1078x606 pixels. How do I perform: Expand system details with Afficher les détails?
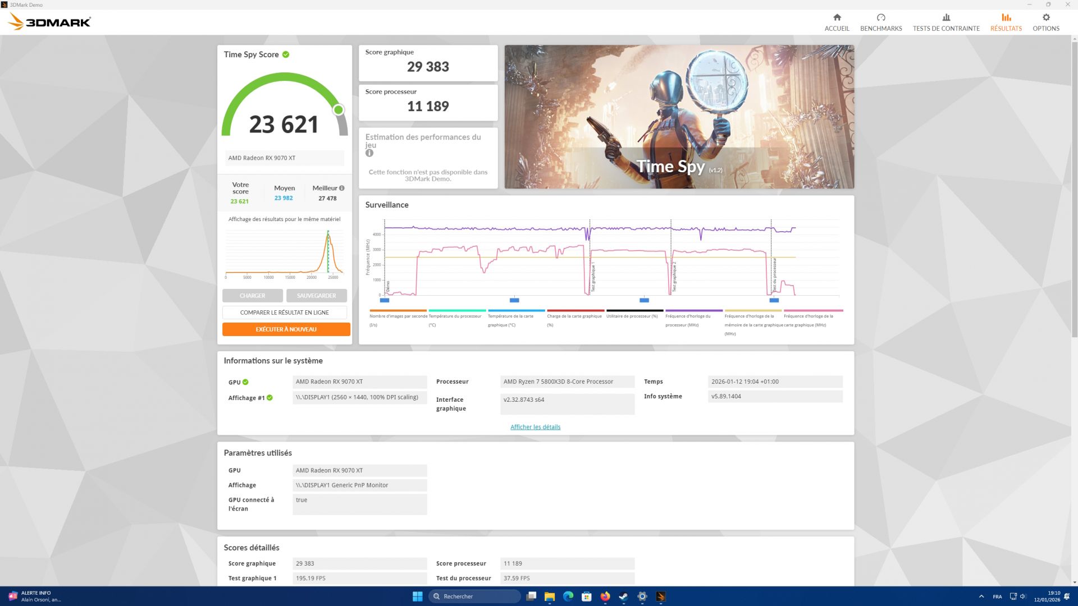[x=535, y=427]
